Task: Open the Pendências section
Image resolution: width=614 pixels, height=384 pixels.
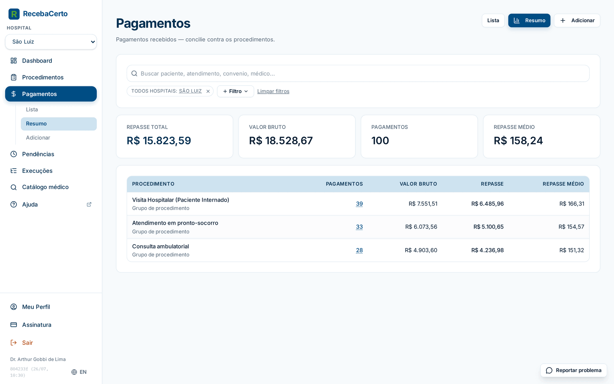Action: pos(51,154)
